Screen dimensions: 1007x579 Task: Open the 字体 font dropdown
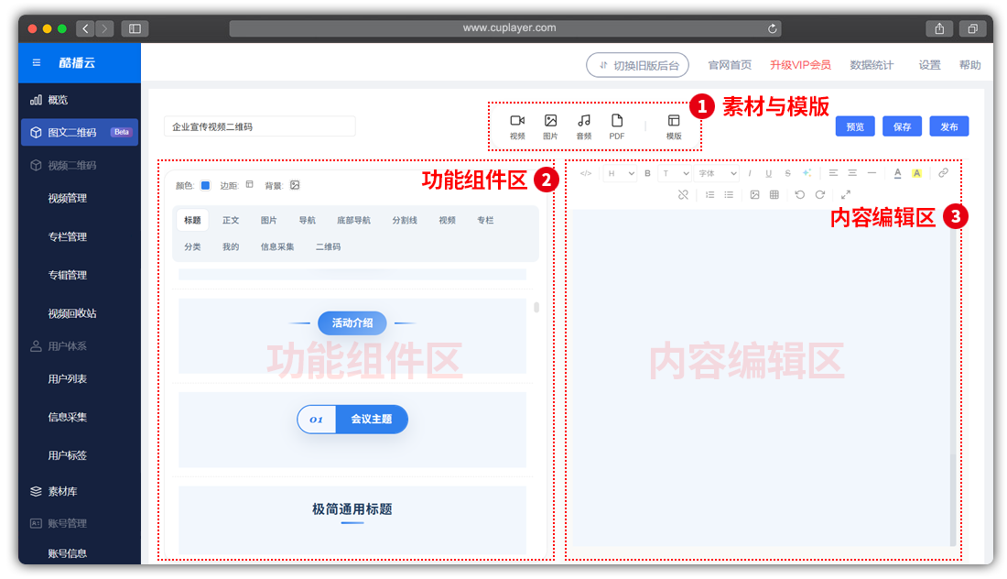pos(717,173)
